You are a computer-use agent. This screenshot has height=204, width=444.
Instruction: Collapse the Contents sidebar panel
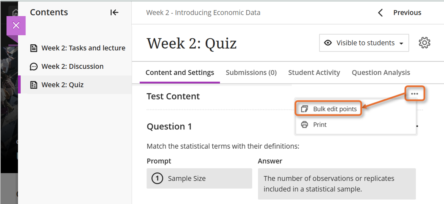[x=114, y=13]
